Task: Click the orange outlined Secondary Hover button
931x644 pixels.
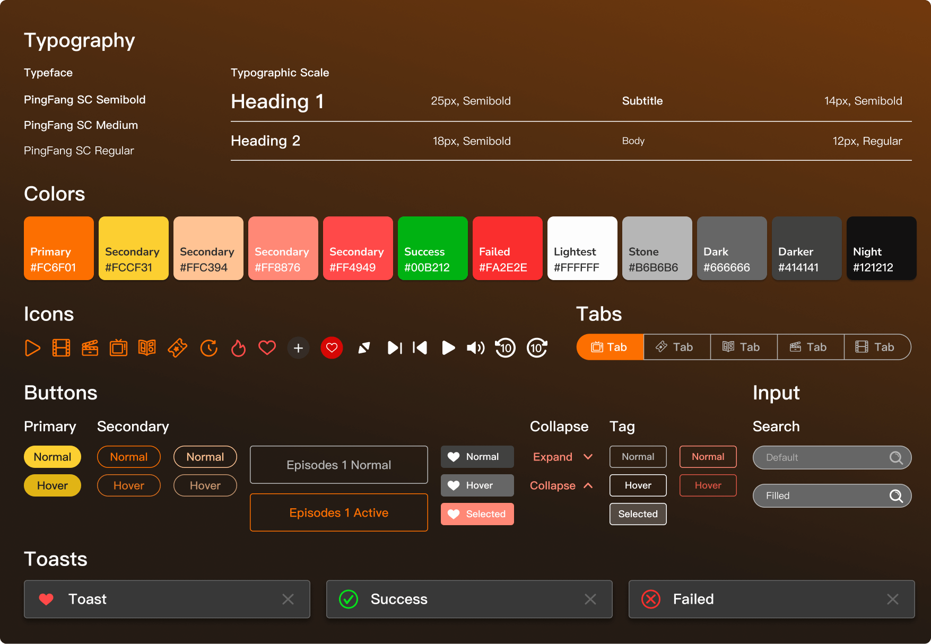Action: (x=129, y=485)
